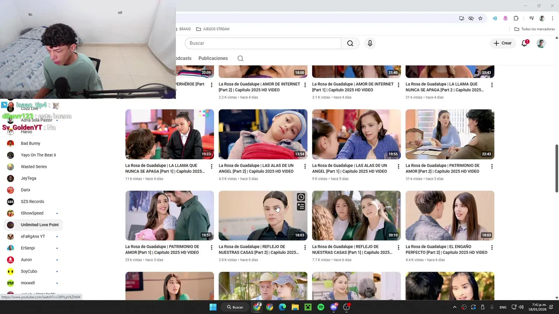This screenshot has height=314, width=559.
Task: Open the Chrome three-dot menu
Action: [552, 18]
